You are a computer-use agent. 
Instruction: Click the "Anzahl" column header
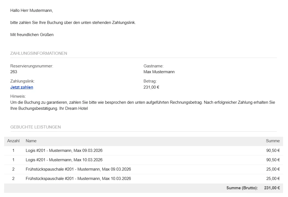tap(13, 141)
